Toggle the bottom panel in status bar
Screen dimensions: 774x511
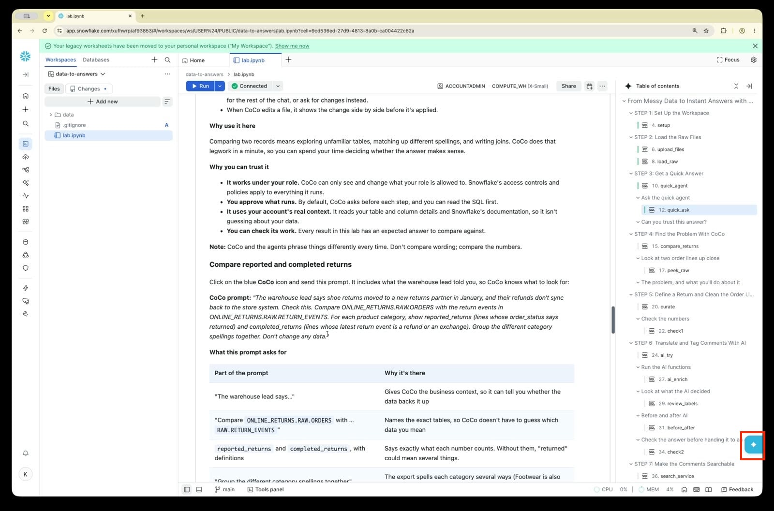(x=199, y=490)
